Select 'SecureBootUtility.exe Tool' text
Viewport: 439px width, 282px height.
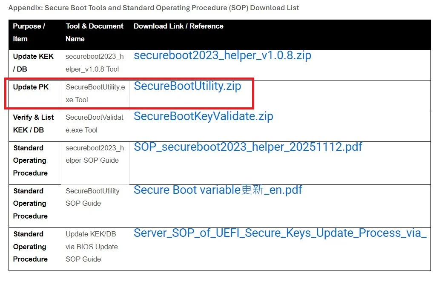coord(95,93)
